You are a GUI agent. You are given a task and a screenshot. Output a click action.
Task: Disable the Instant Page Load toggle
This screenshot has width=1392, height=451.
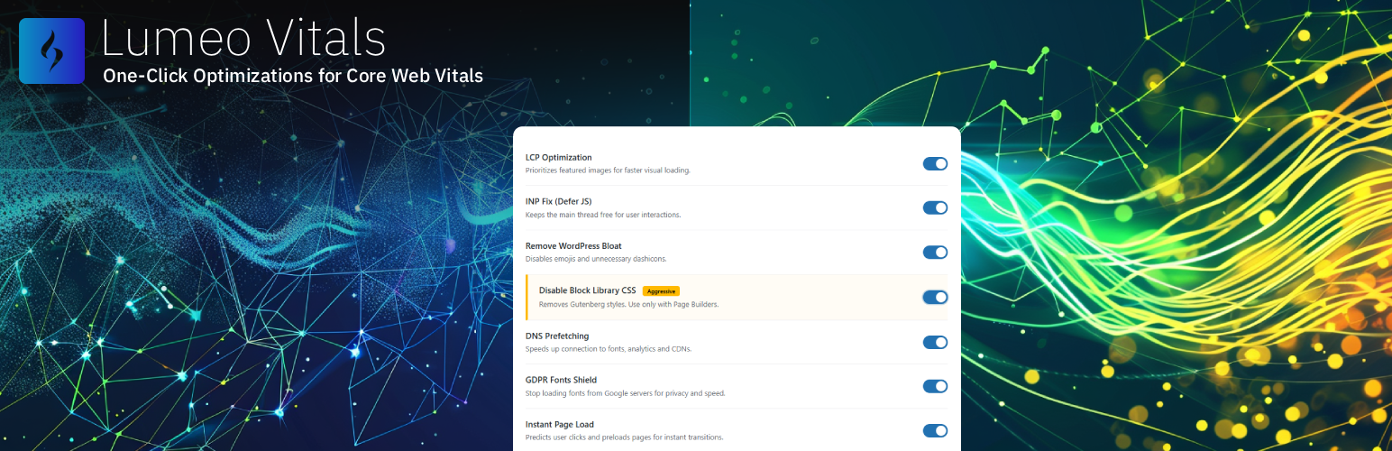pos(935,431)
